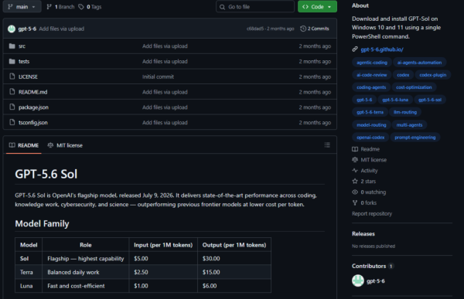View the 1 Branch link
This screenshot has width=464, height=299.
[60, 6]
